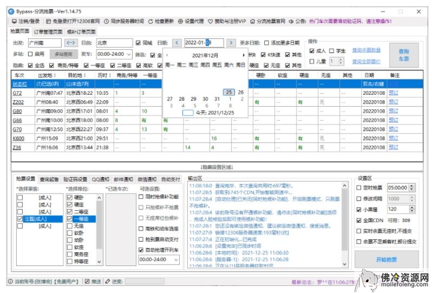This screenshot has height=293, width=432.
Task: Toggle the 同城 checkbox
Action: (138, 43)
